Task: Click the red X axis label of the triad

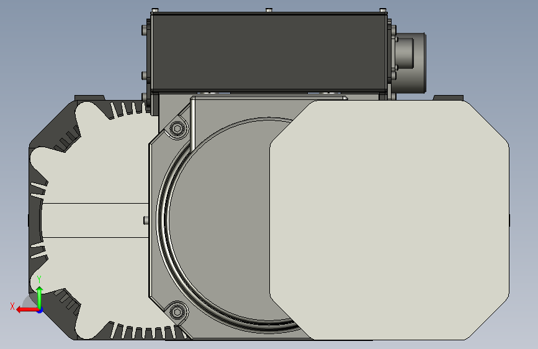Action: click(x=12, y=306)
